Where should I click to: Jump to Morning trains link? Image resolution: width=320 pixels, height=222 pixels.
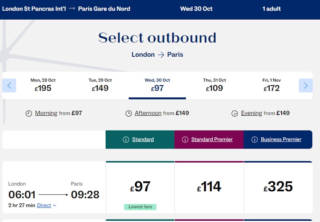46,113
